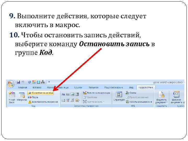Open Пакеты расширения button
Image resolution: width=188 pixels, height=141 pixels.
point(139,102)
